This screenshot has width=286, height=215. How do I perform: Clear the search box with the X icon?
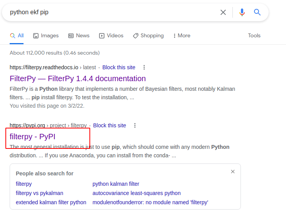[x=223, y=12]
